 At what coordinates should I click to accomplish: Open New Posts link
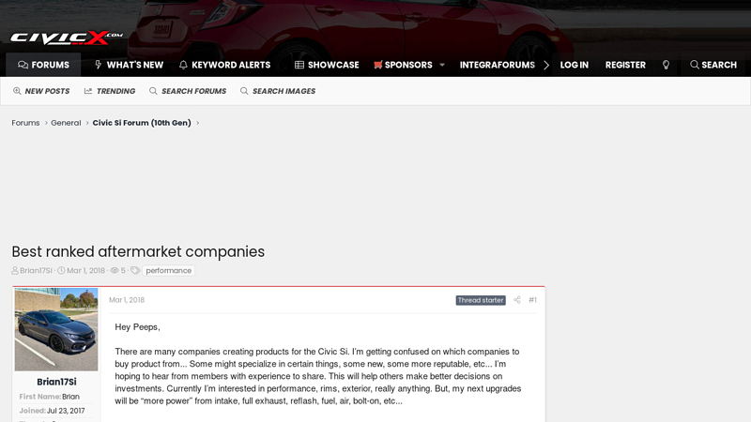(41, 91)
